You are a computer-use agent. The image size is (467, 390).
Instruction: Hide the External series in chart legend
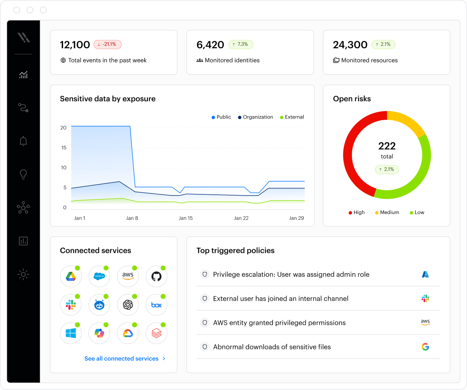point(292,117)
